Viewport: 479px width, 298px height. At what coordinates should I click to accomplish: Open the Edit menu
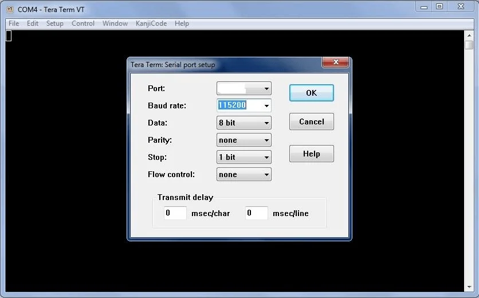pos(33,23)
